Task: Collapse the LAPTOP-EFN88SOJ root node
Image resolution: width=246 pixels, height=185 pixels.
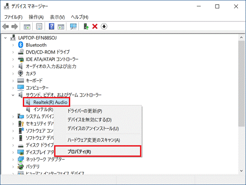Action: (x=5, y=38)
